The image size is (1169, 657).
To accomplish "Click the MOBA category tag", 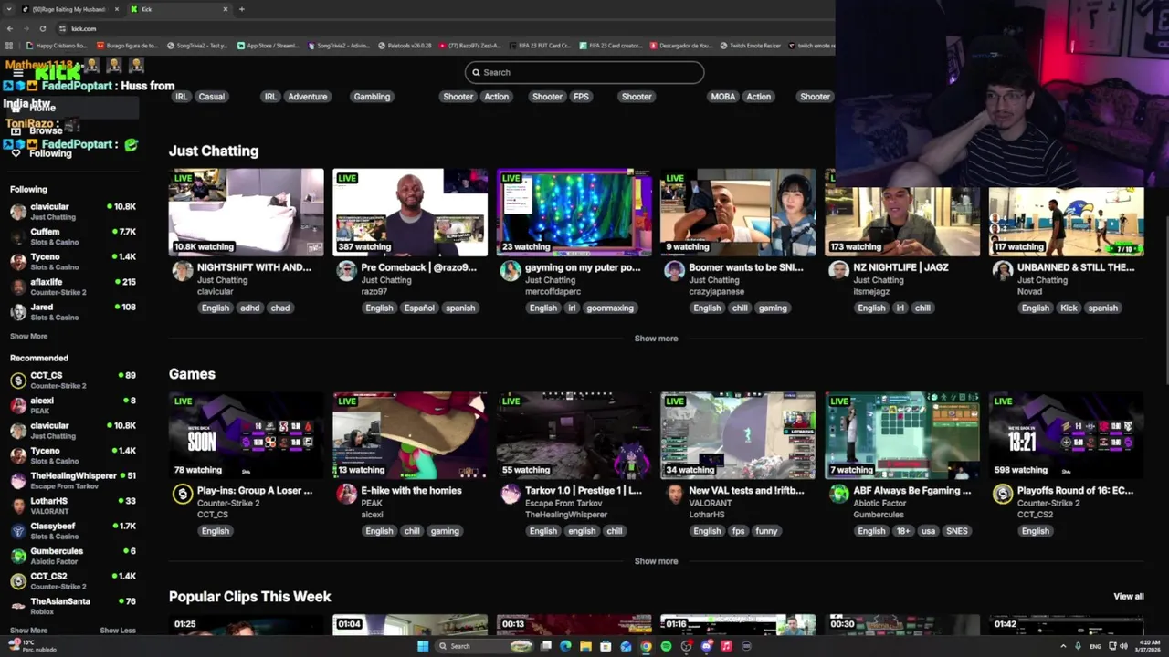I will (722, 97).
